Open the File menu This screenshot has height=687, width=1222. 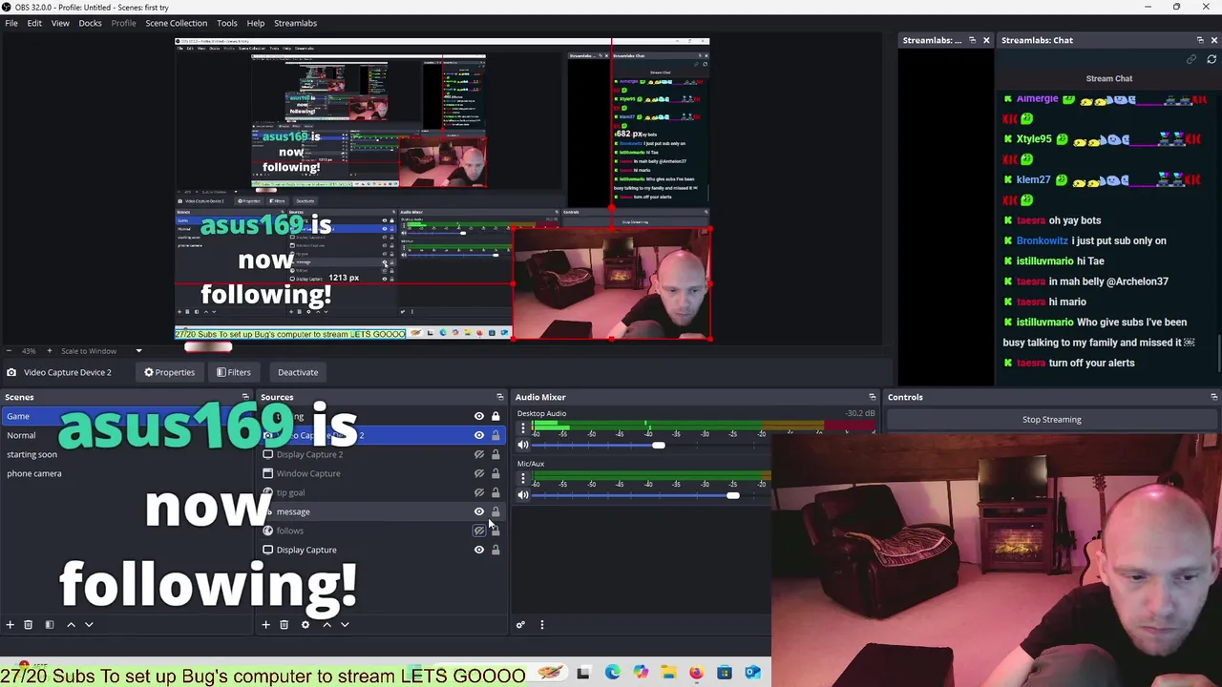[x=11, y=23]
